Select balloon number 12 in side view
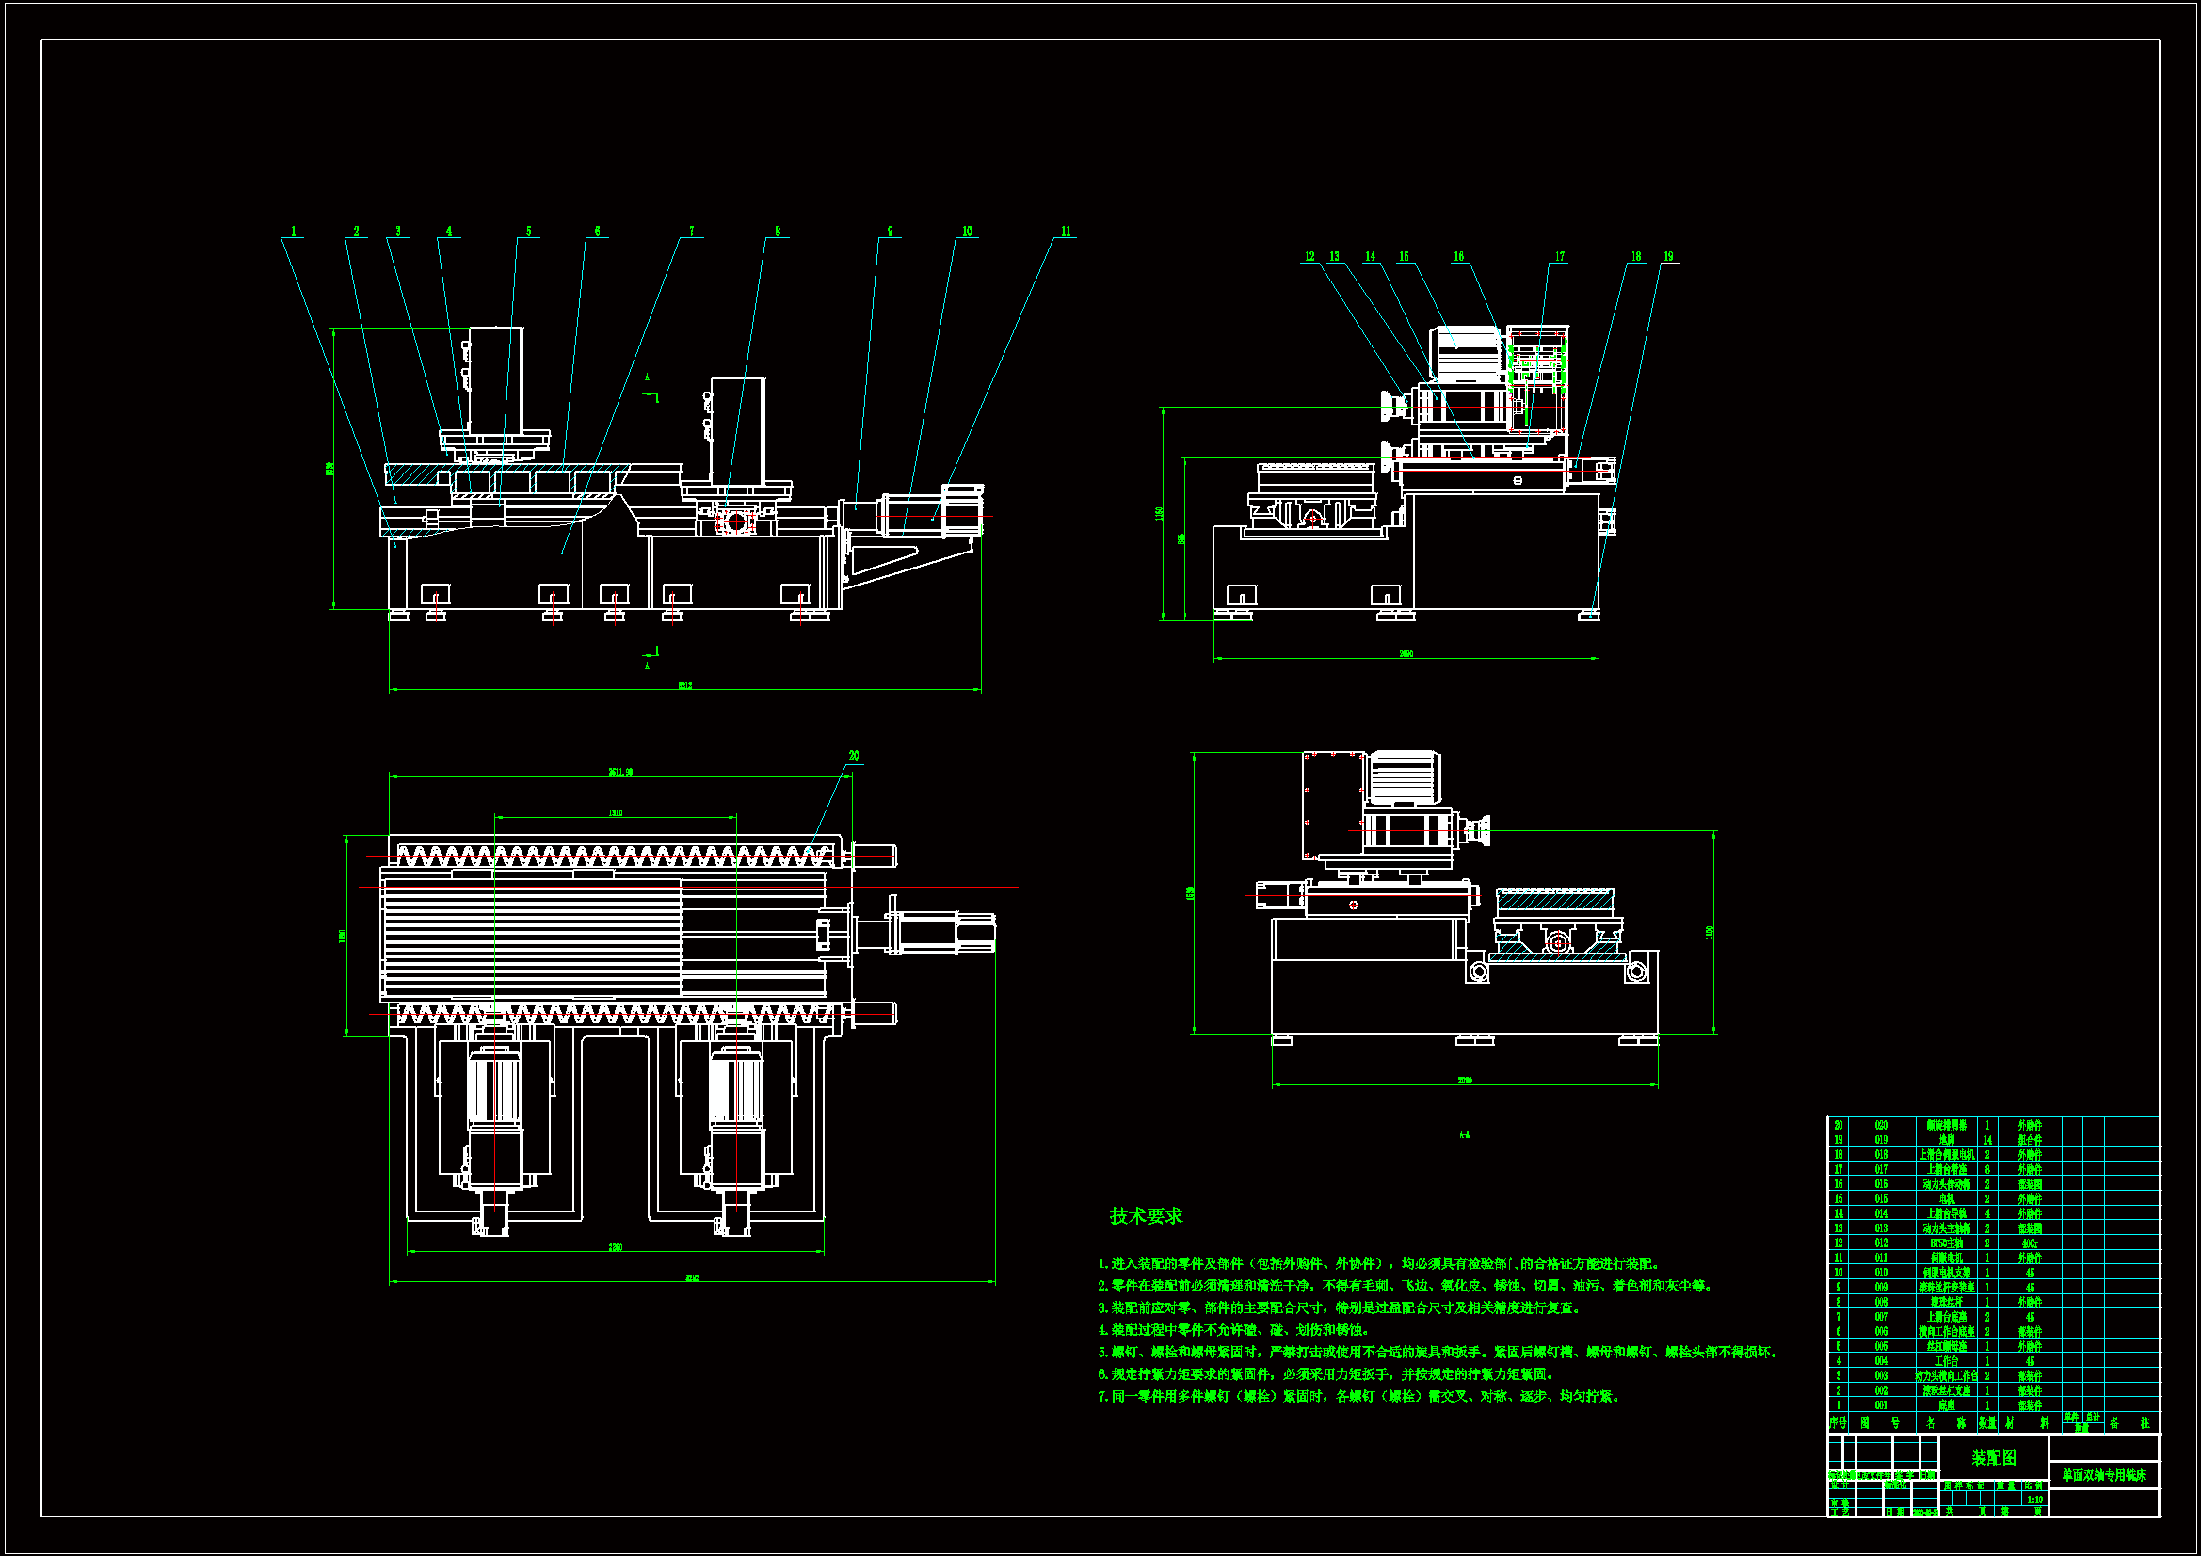 pyautogui.click(x=1309, y=256)
